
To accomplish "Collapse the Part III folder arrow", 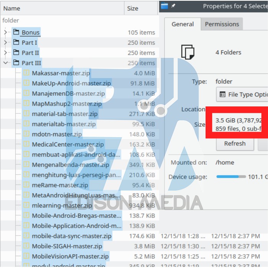I will pyautogui.click(x=5, y=63).
